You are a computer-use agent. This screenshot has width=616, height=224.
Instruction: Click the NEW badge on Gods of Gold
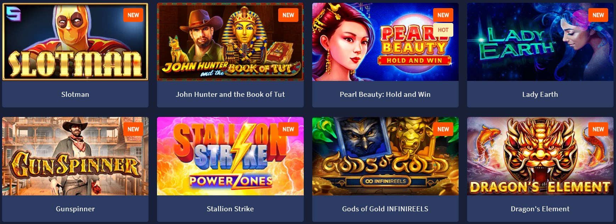(x=443, y=129)
